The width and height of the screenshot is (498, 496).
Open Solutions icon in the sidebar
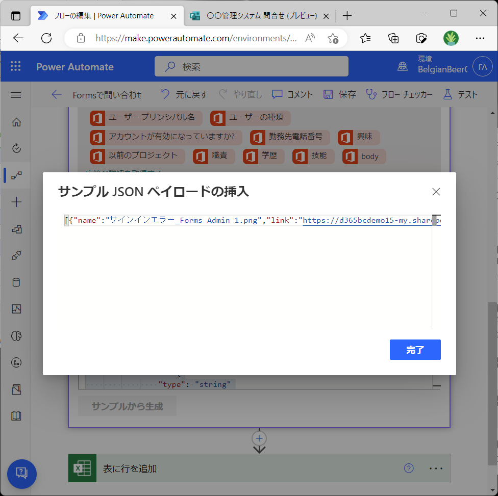click(x=16, y=389)
